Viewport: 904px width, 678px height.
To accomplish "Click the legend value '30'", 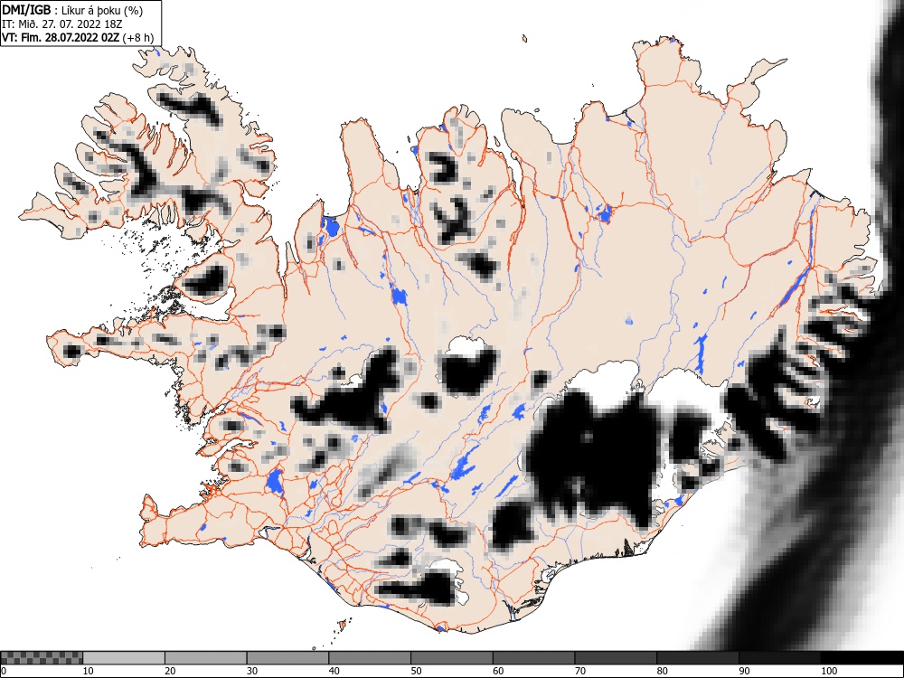I will [252, 671].
